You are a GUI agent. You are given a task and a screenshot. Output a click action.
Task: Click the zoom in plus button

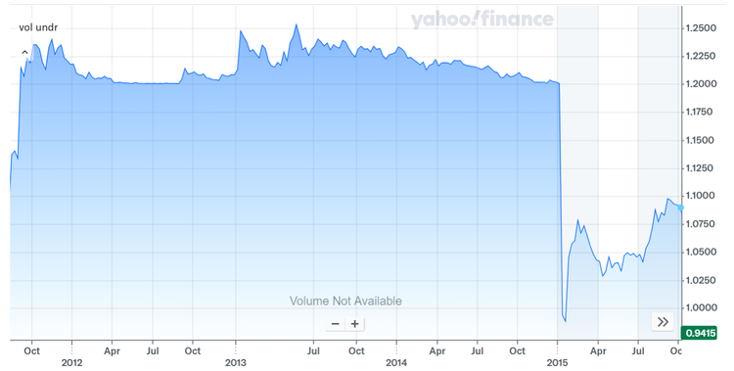355,324
